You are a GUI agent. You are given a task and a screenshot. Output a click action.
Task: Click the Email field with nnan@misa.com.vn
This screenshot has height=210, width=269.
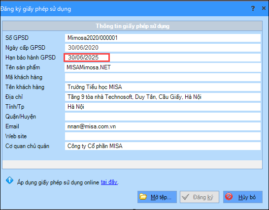tap(163, 126)
